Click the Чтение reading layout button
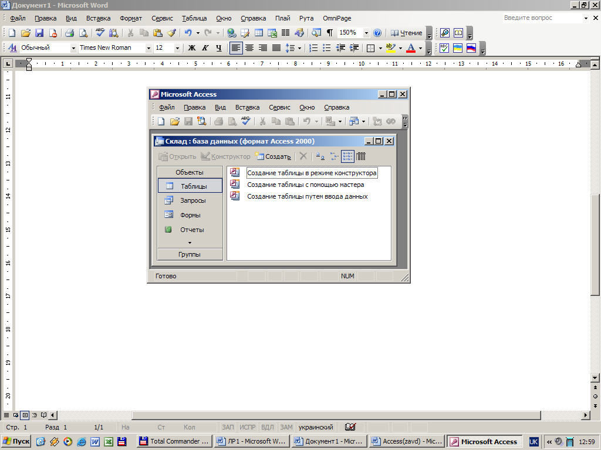This screenshot has width=601, height=450. (x=406, y=33)
